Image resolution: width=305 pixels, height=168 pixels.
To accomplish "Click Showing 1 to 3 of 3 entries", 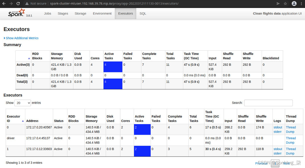I will point(24,163).
